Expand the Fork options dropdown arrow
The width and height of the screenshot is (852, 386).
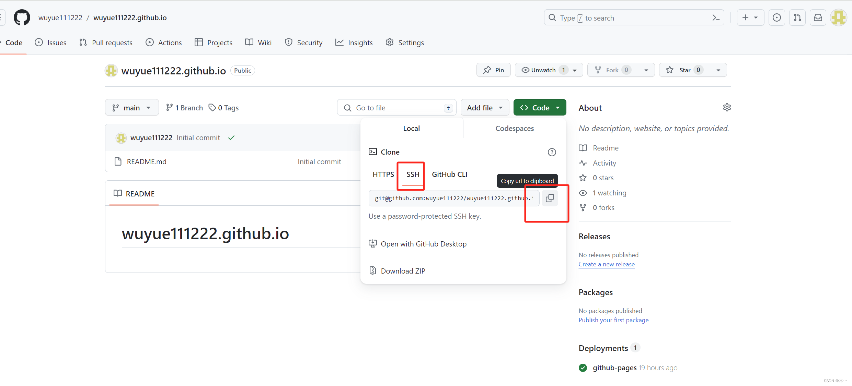click(646, 70)
